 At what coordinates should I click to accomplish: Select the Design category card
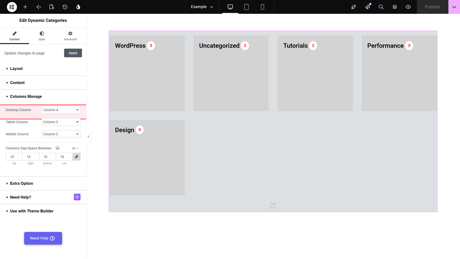tap(147, 157)
